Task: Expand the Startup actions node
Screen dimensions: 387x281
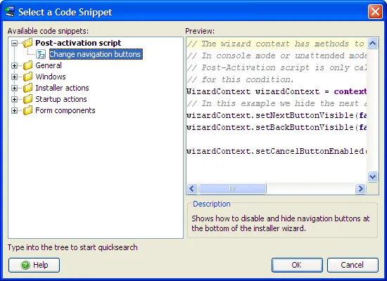Action: [x=14, y=99]
